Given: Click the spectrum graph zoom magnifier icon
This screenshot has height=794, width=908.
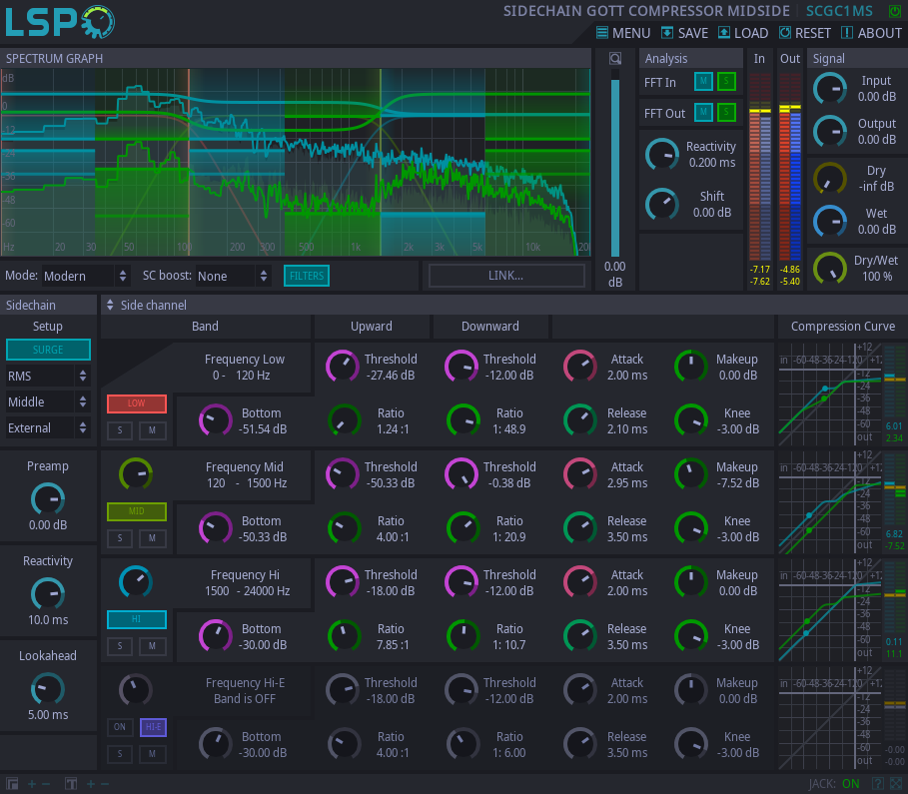Looking at the screenshot, I should [615, 59].
